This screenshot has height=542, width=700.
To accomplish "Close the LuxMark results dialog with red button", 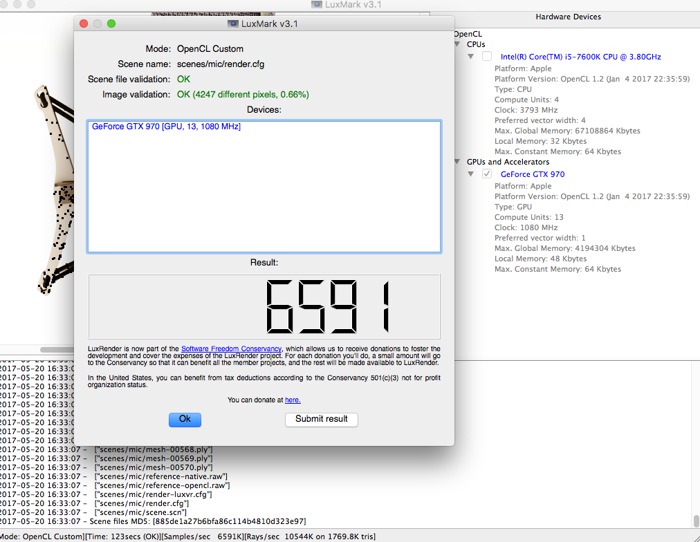I will click(84, 24).
